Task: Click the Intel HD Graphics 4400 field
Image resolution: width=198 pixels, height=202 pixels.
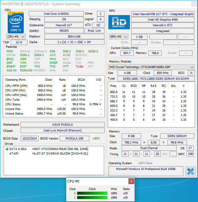Action: [163, 20]
